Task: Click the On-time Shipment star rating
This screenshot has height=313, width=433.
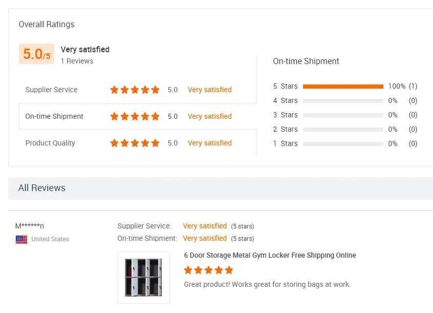Action: coord(135,116)
